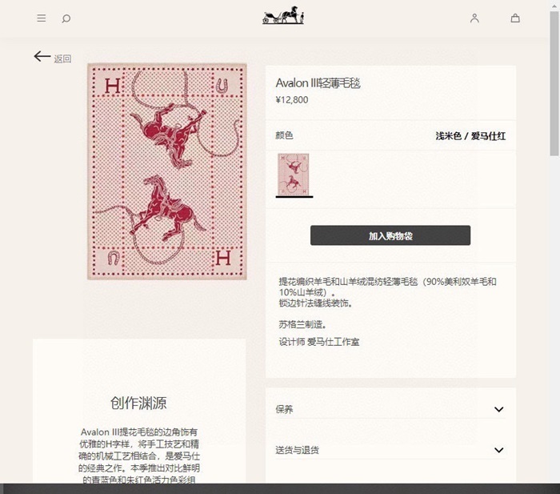Image resolution: width=560 pixels, height=494 pixels.
Task: Open the 送货与退货 section label
Action: [x=297, y=450]
